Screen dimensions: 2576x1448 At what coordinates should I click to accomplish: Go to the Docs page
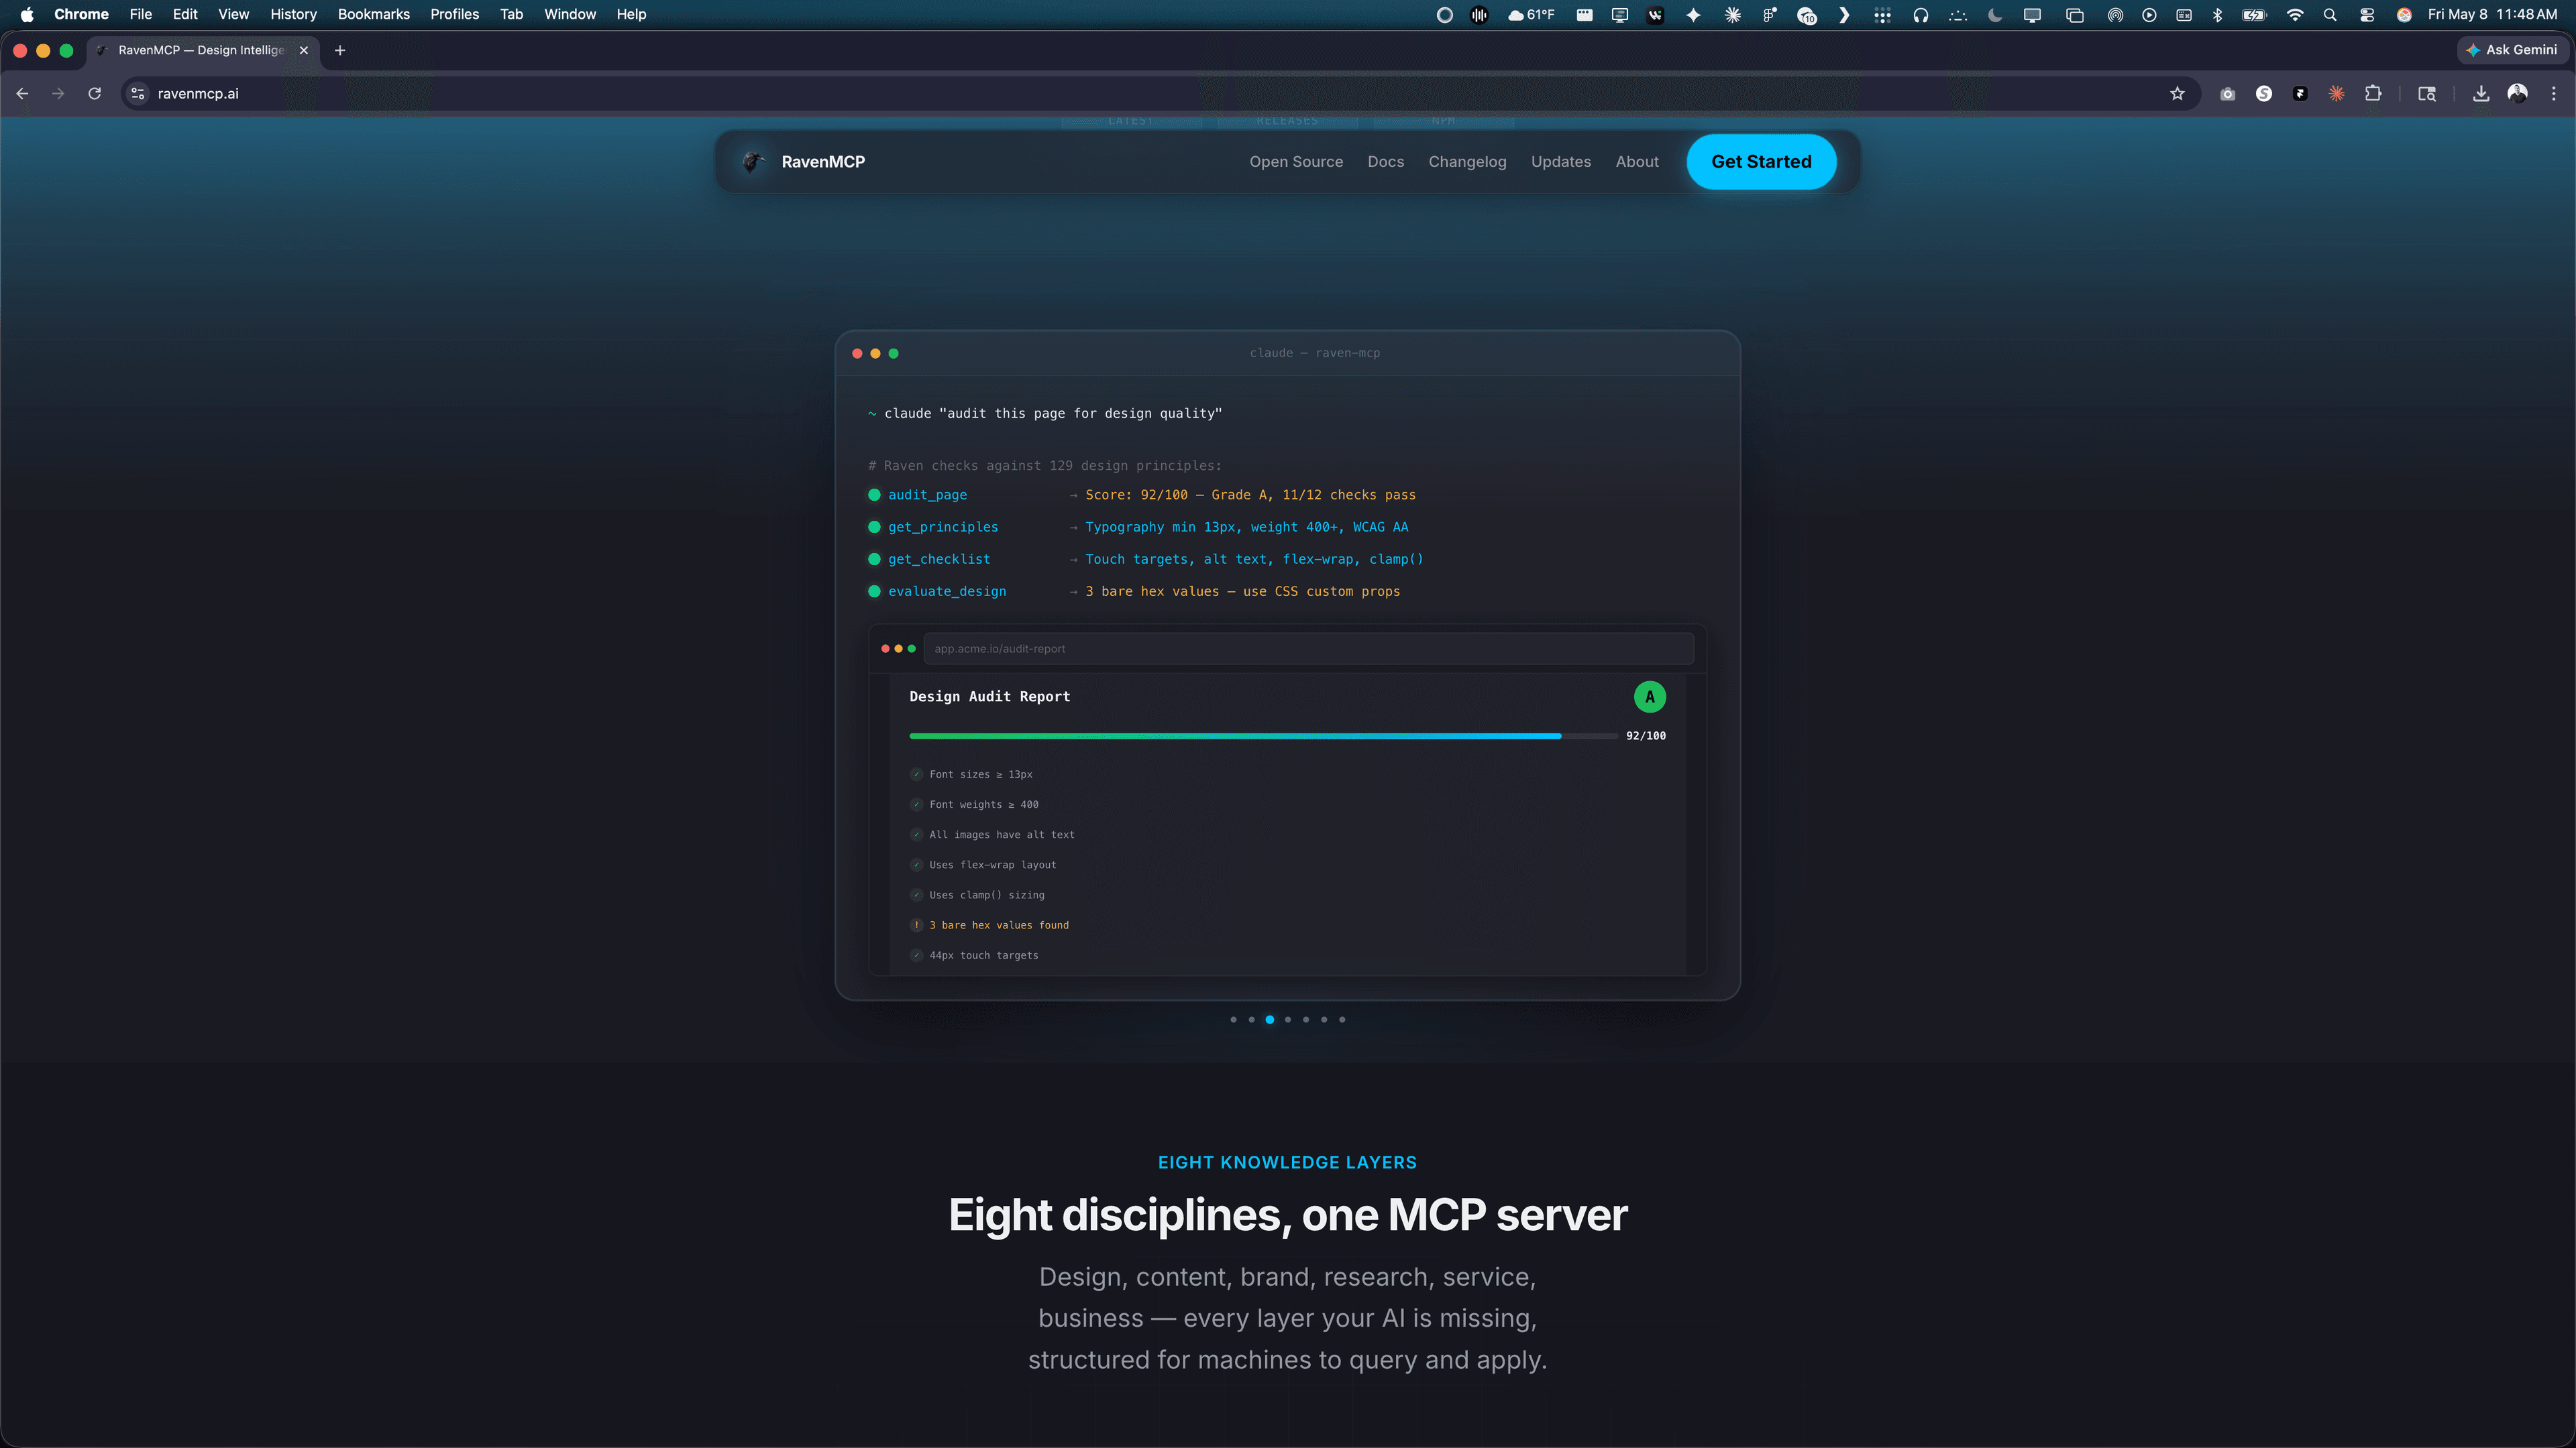point(1386,162)
